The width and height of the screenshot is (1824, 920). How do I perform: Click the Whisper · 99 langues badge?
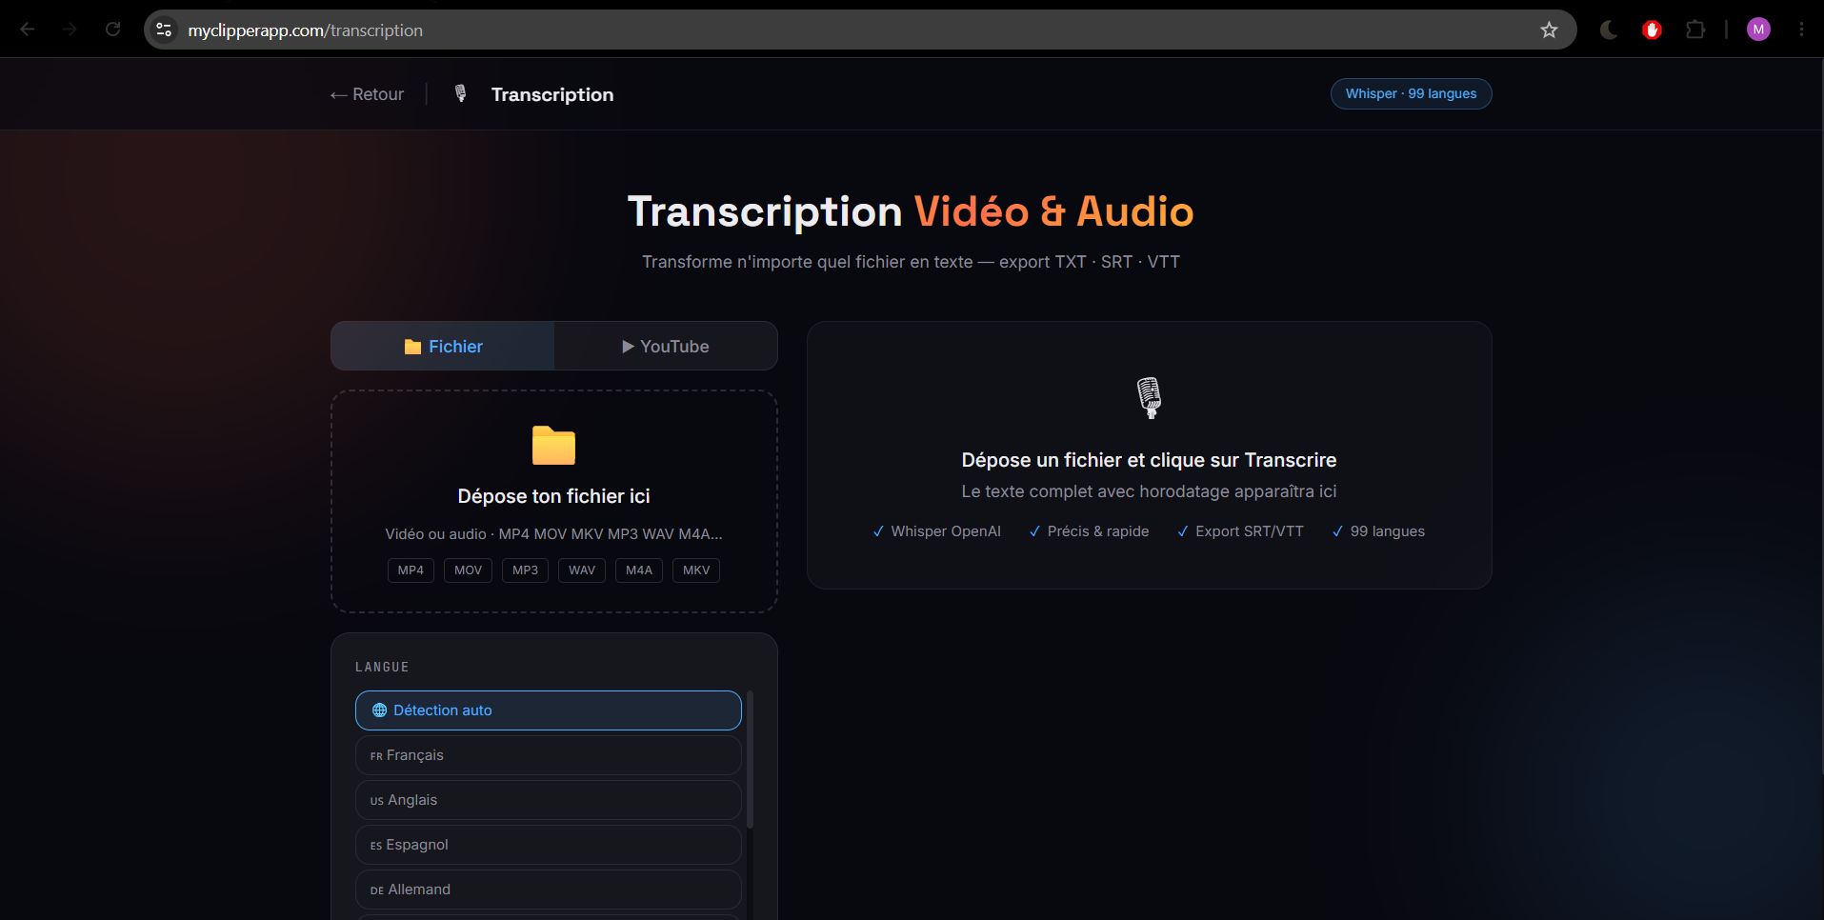click(x=1411, y=93)
